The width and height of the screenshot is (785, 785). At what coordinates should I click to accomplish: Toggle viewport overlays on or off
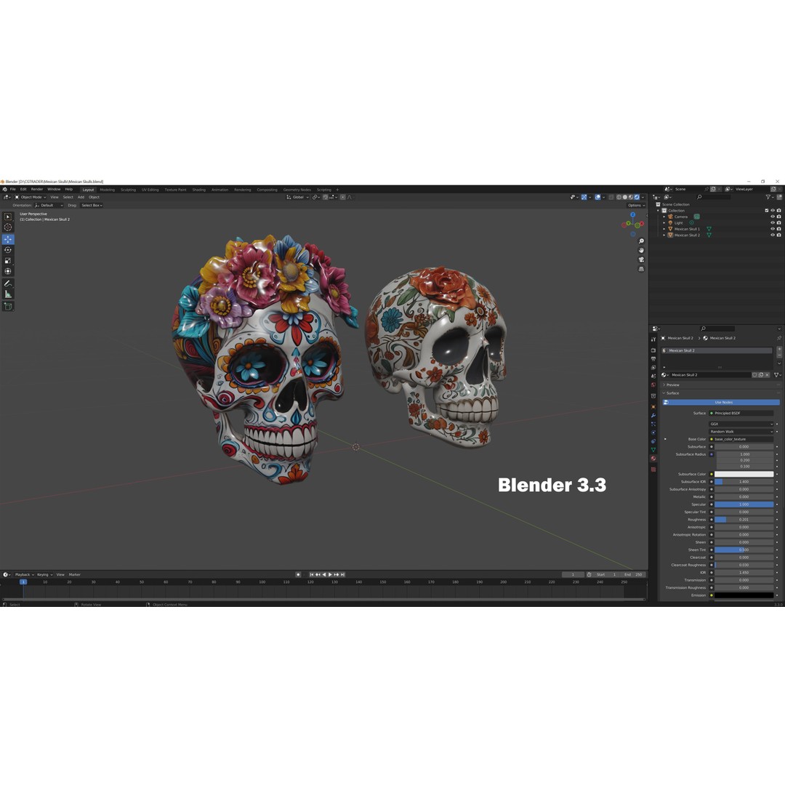tap(597, 197)
